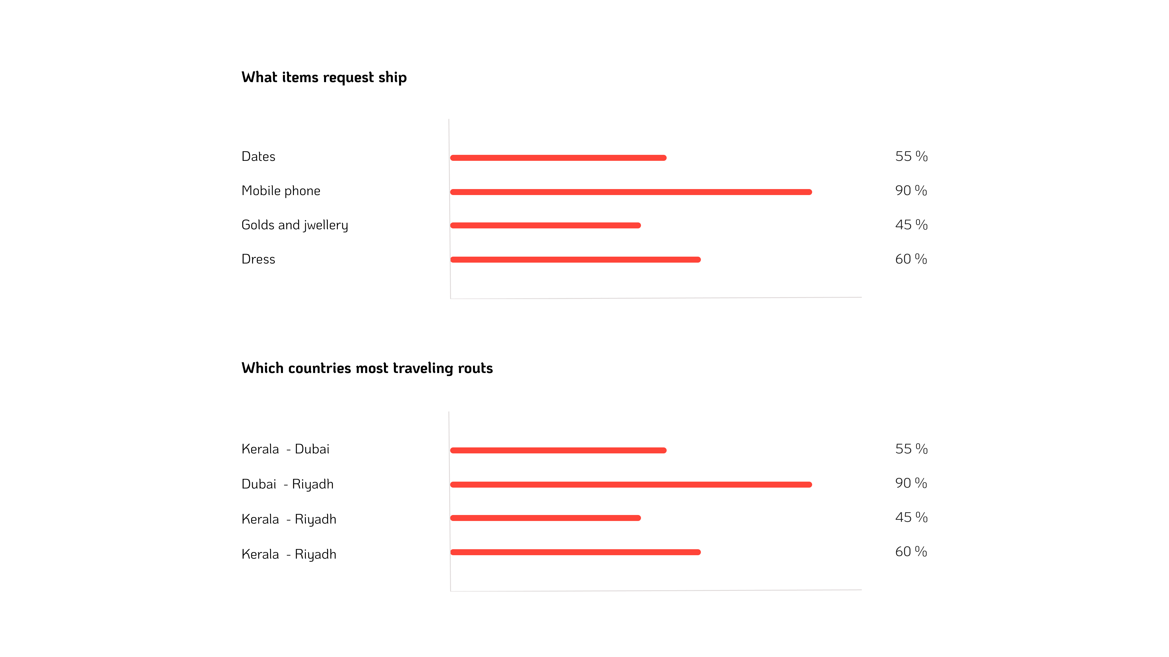Click the "What items request ship" heading

point(324,77)
